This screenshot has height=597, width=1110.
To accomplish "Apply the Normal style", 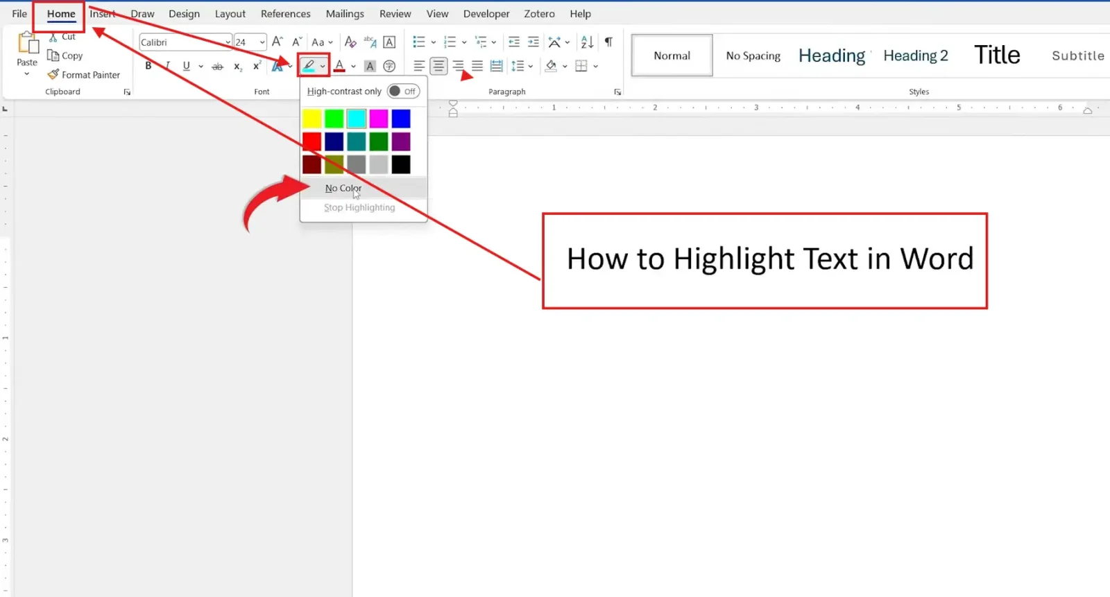I will pos(672,55).
